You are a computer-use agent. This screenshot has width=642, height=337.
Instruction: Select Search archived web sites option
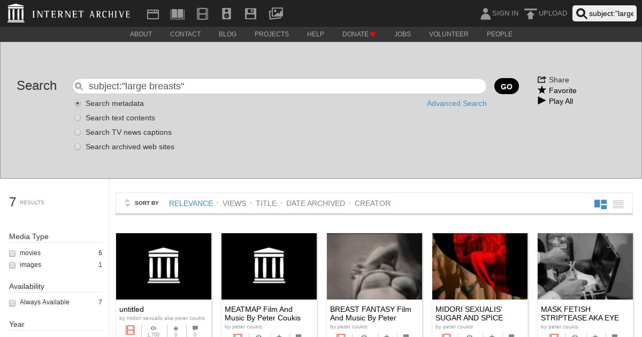point(78,147)
